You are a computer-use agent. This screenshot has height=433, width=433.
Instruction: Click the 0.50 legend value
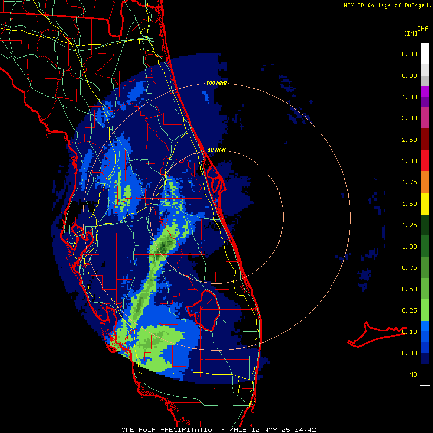click(409, 289)
